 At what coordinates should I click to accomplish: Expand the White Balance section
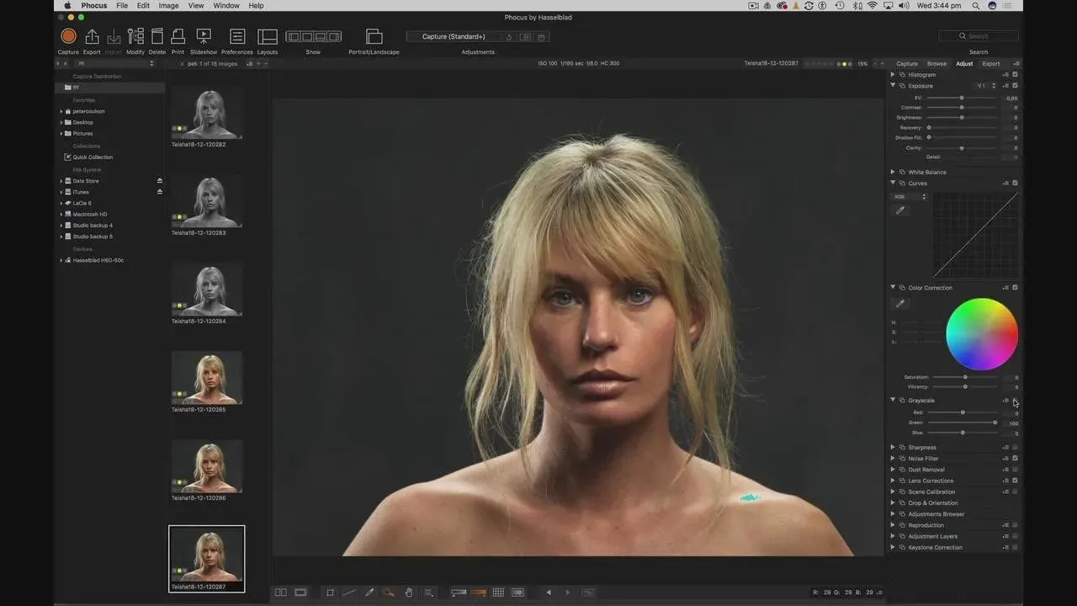pos(893,173)
